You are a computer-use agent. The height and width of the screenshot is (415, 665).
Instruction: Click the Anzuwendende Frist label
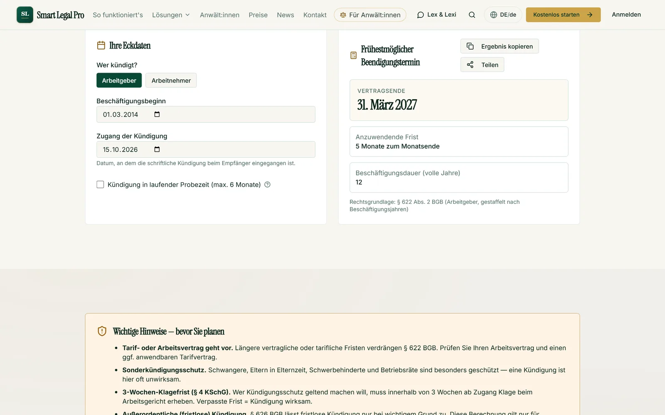[387, 137]
